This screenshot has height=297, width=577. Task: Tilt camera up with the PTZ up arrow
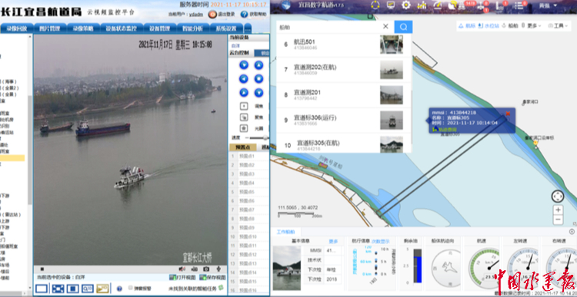point(258,65)
